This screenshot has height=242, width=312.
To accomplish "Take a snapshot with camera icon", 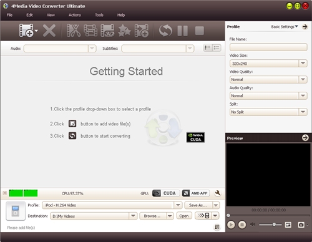I will [x=301, y=225].
